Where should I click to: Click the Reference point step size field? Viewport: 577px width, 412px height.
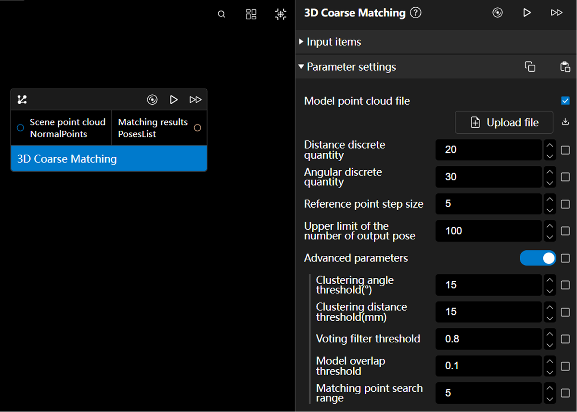click(x=488, y=204)
